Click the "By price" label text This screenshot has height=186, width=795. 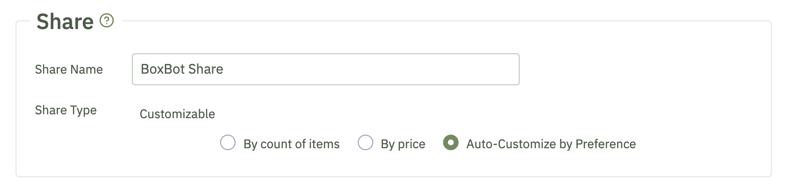pyautogui.click(x=403, y=144)
